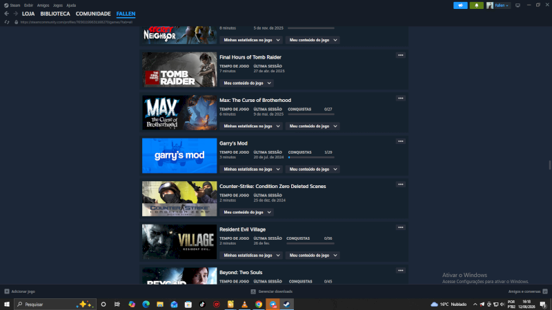Go back with the left arrow

tap(6, 14)
